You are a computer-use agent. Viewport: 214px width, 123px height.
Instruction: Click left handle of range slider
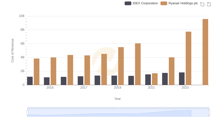tap(28, 113)
